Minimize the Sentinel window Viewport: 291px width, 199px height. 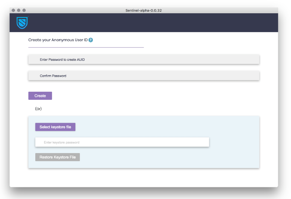click(x=19, y=10)
